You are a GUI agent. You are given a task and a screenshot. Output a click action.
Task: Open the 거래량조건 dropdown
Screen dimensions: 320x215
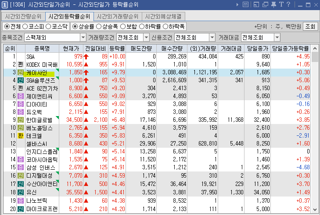[146, 38]
